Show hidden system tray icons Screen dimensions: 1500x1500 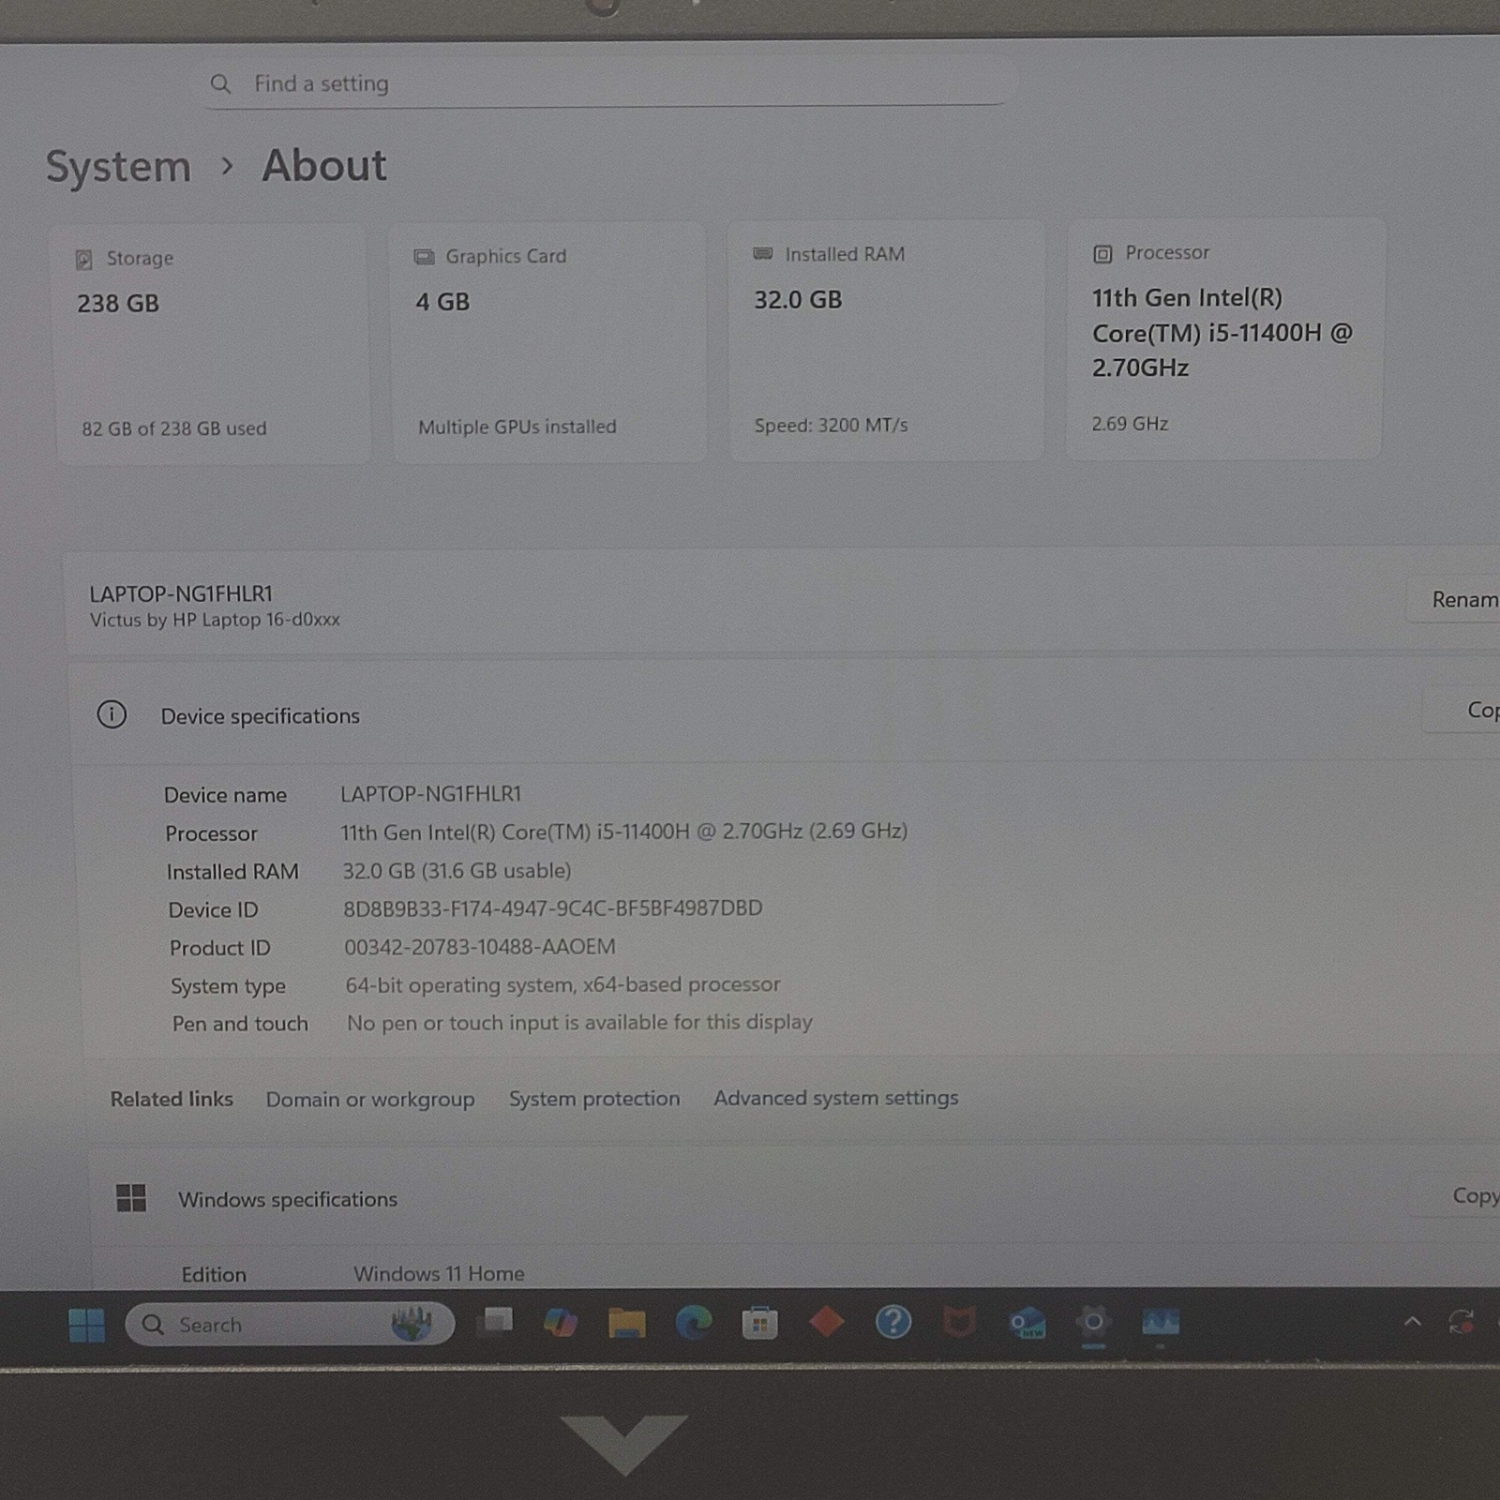click(1412, 1322)
